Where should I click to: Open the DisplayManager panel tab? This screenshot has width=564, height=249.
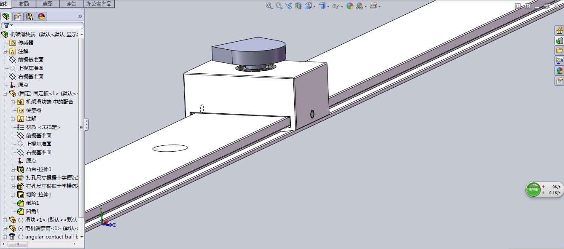41,16
